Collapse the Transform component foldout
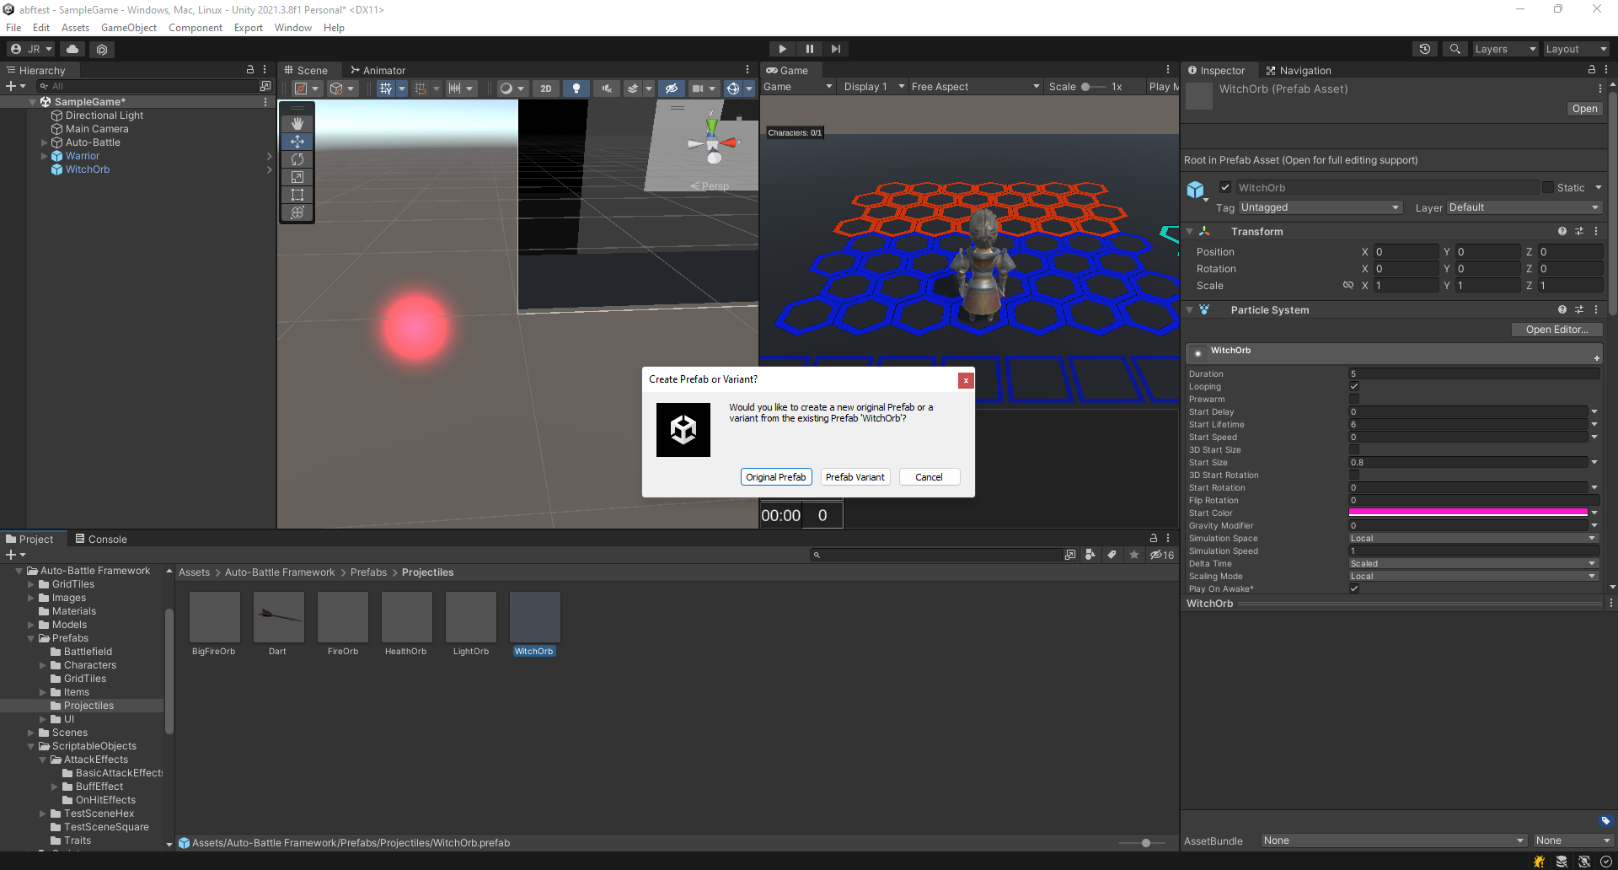The height and width of the screenshot is (870, 1618). [x=1190, y=231]
